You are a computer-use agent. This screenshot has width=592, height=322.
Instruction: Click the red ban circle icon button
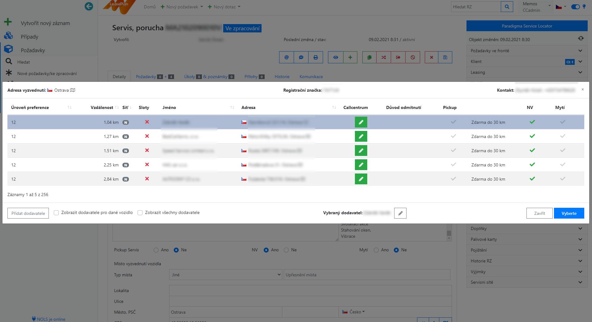coord(413,57)
